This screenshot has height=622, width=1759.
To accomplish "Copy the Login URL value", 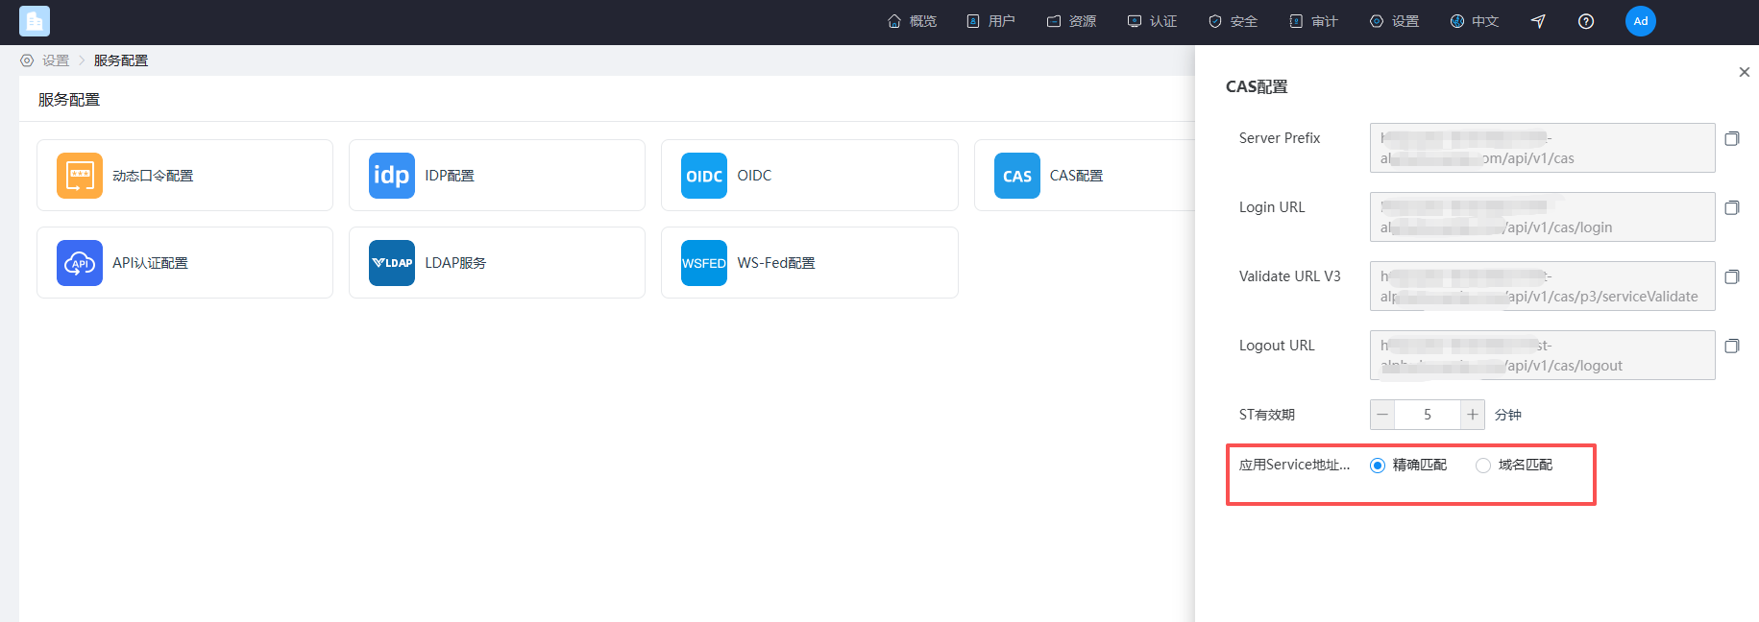I will pos(1732,207).
